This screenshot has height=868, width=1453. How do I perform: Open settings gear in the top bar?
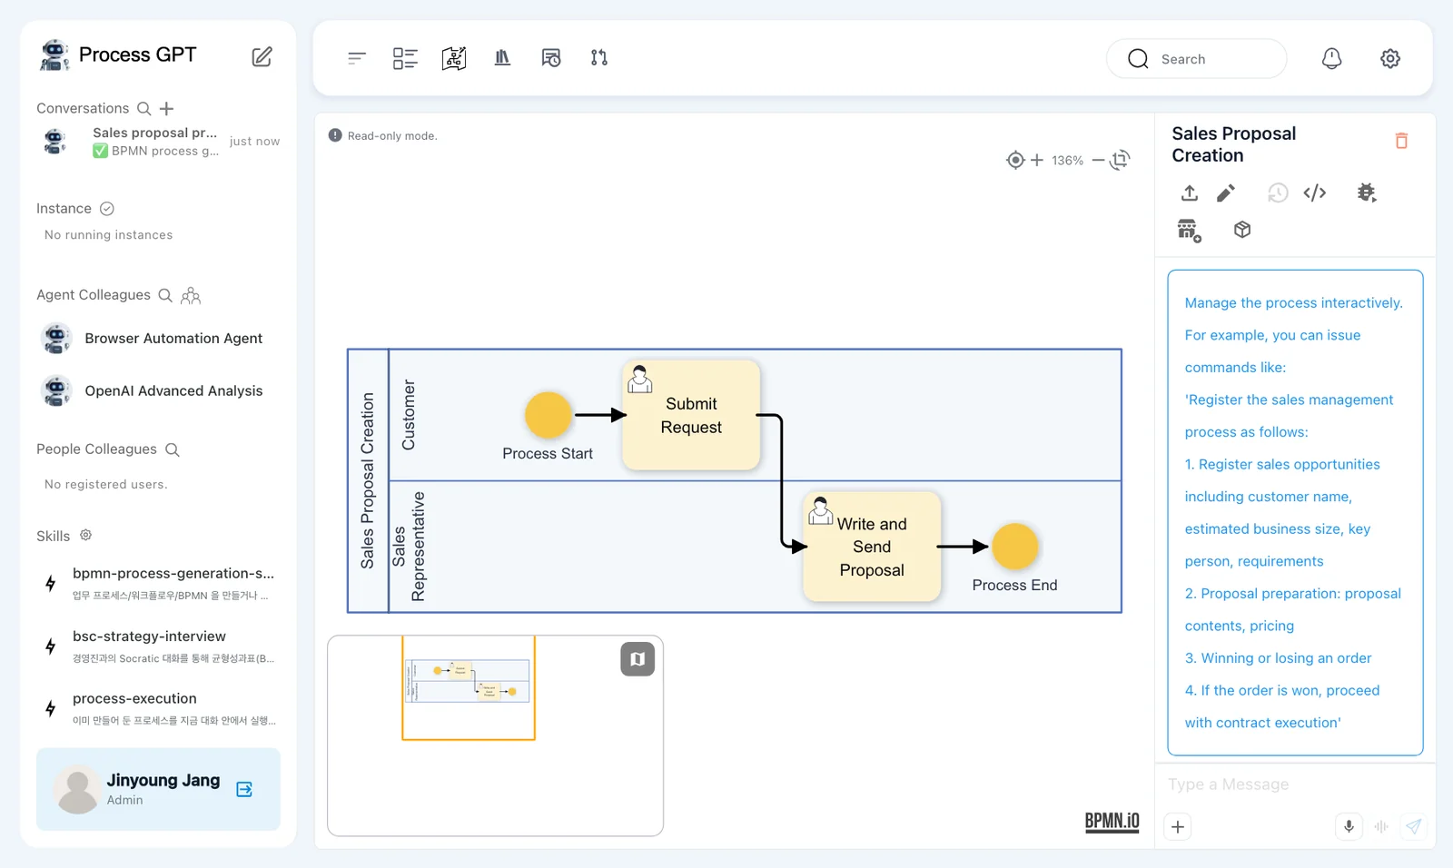[1390, 59]
